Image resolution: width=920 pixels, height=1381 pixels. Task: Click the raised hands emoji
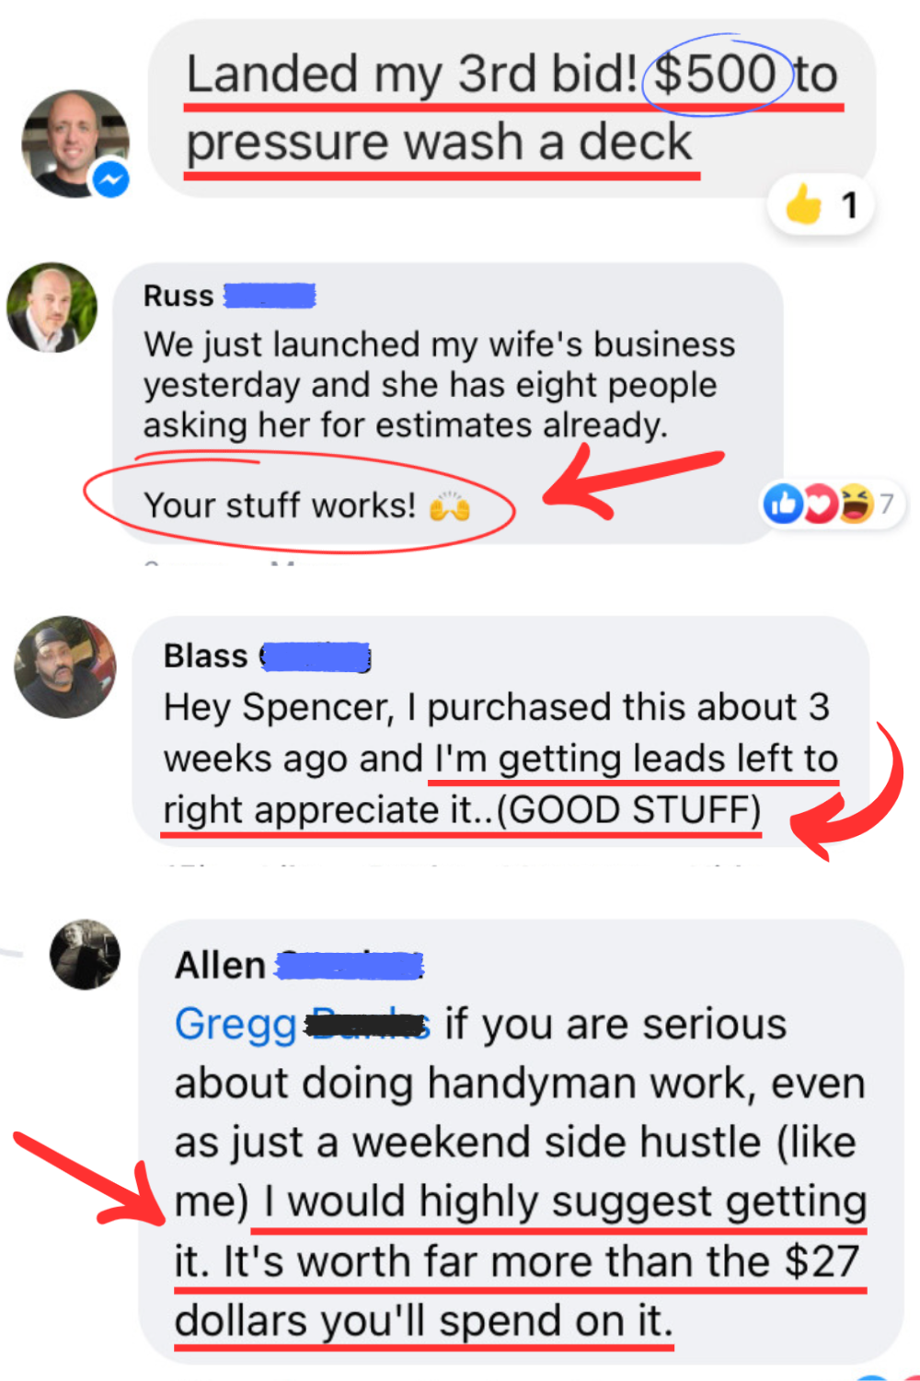[450, 505]
